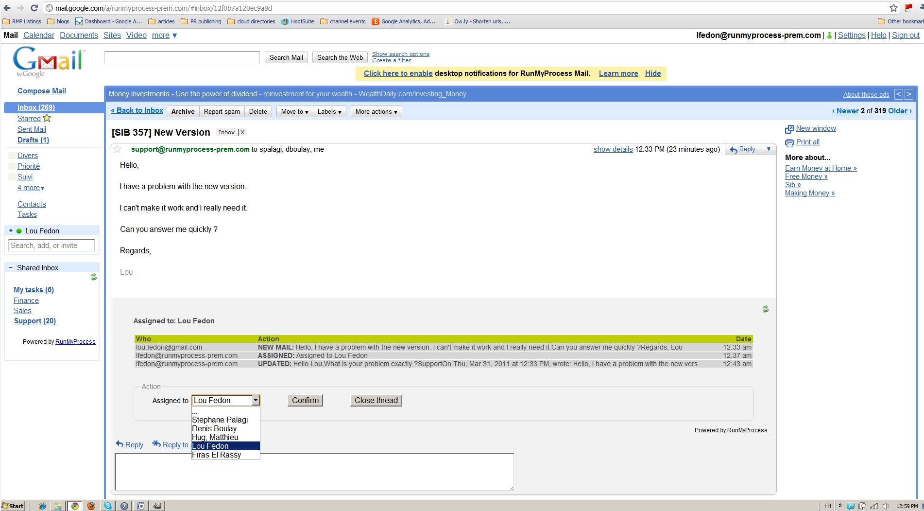Image resolution: width=924 pixels, height=511 pixels.
Task: Show previous ad with the left arrow
Action: click(x=899, y=94)
